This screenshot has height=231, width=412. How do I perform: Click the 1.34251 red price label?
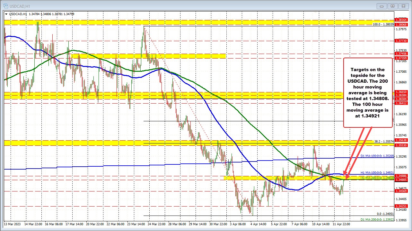401,206
